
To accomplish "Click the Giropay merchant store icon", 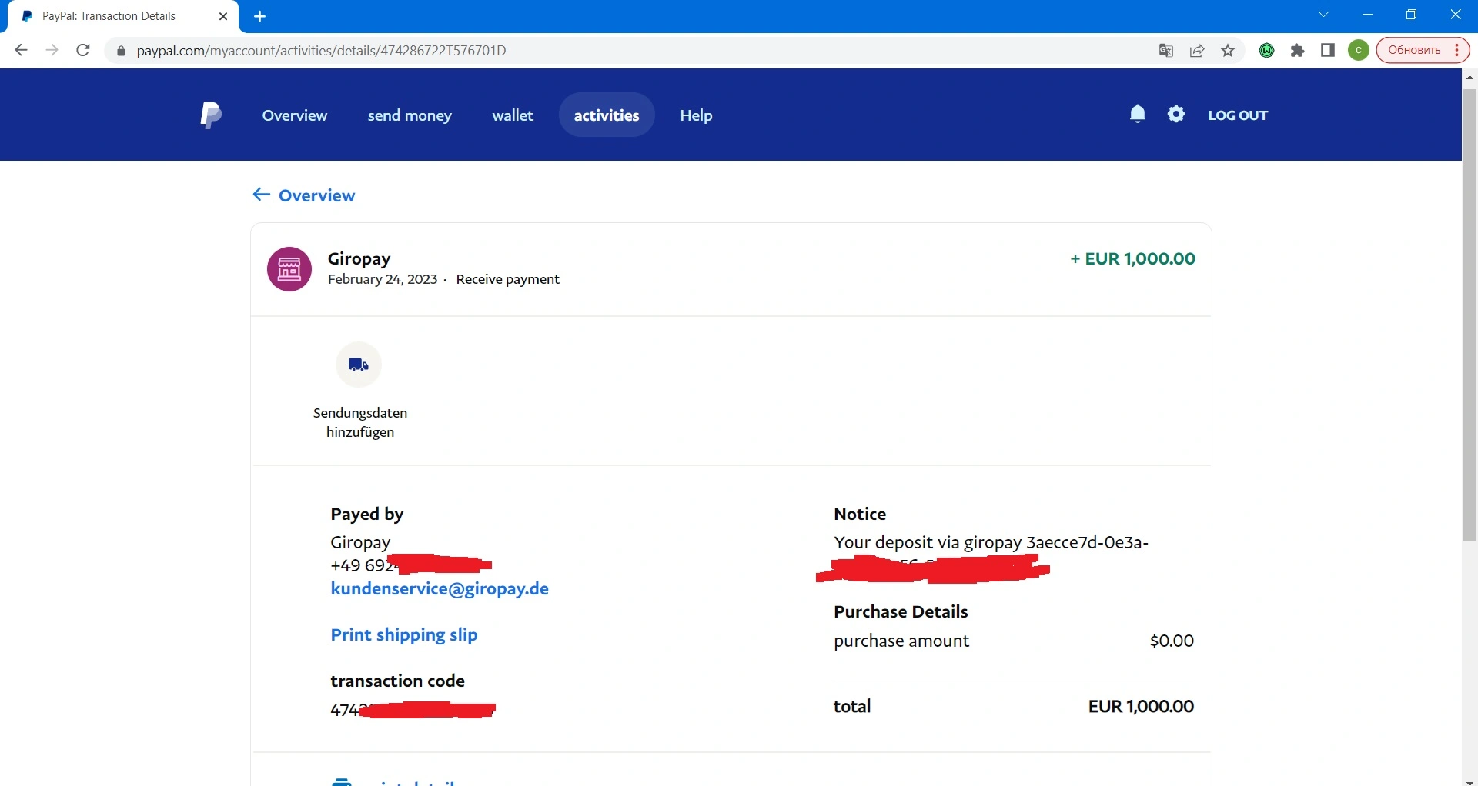I will click(x=289, y=269).
